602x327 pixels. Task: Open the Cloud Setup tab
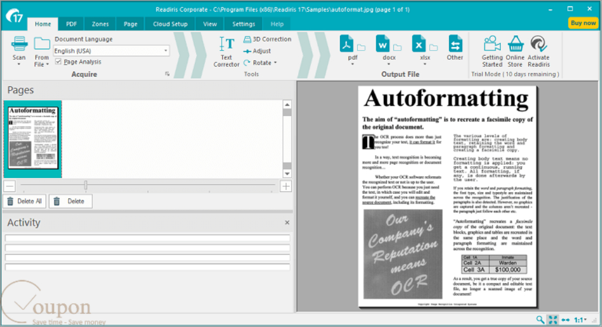[x=170, y=23]
